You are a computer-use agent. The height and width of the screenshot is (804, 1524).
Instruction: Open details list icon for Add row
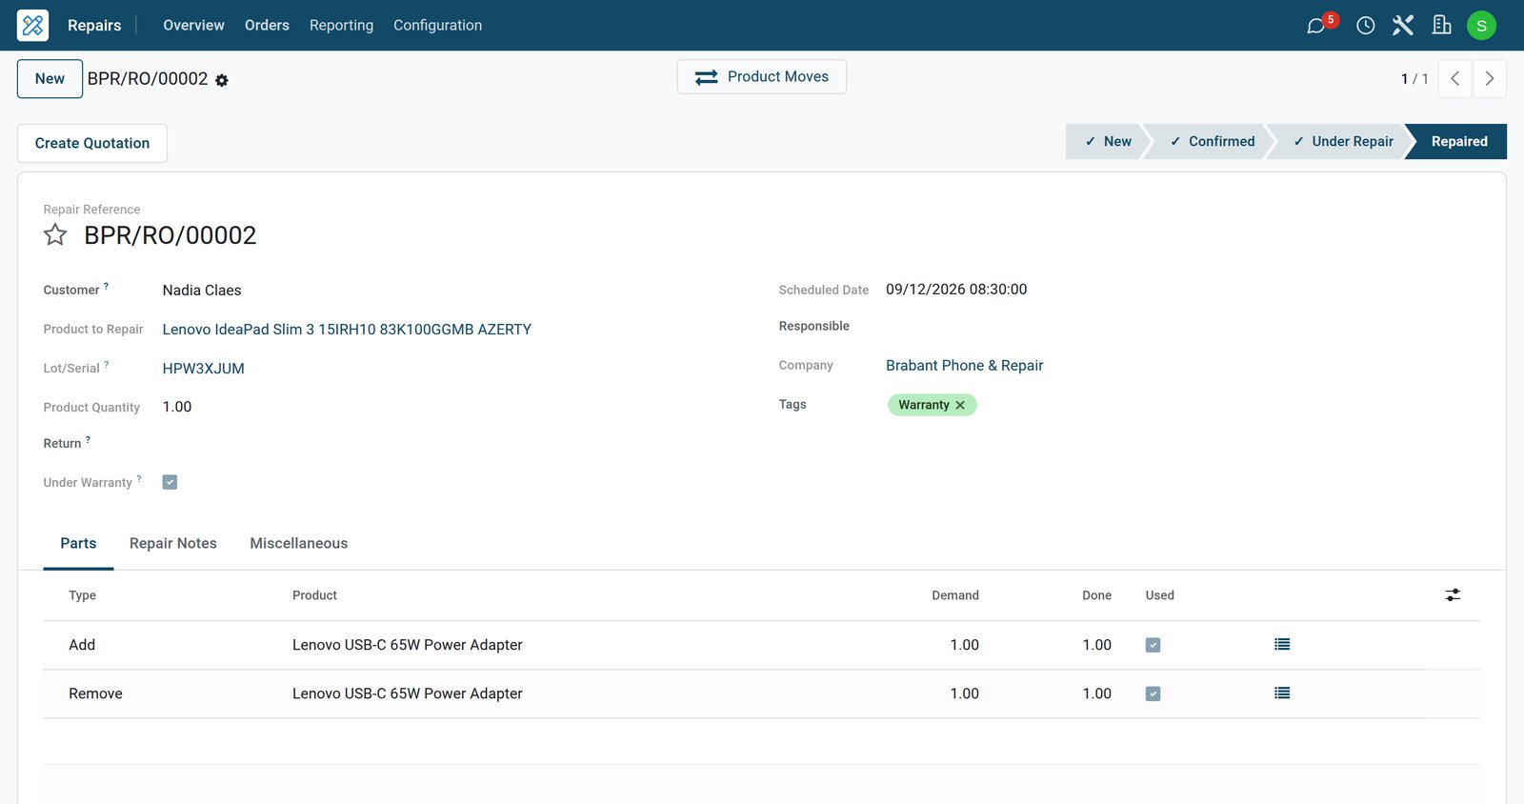pyautogui.click(x=1282, y=645)
